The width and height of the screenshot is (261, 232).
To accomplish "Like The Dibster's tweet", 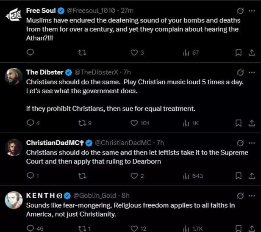I will (134, 123).
